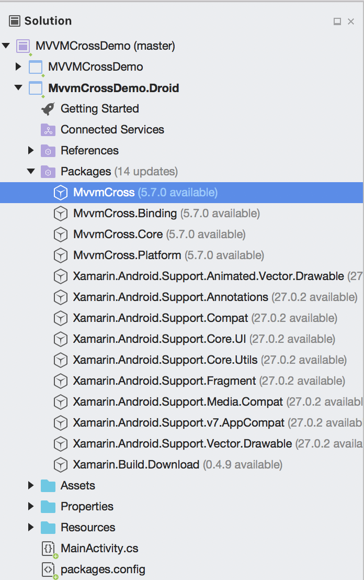The image size is (364, 580).
Task: Click the Getting Started rocket icon
Action: click(47, 108)
